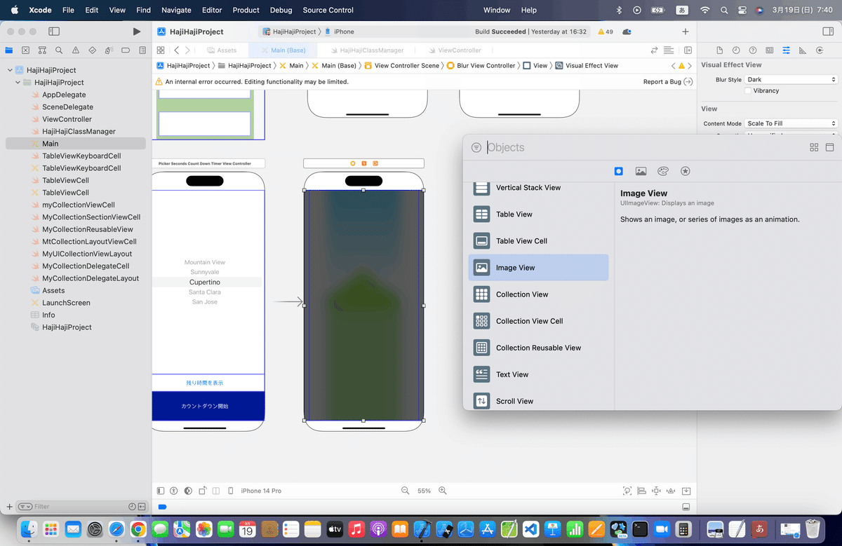Zoom out the storyboard canvas

pyautogui.click(x=405, y=491)
